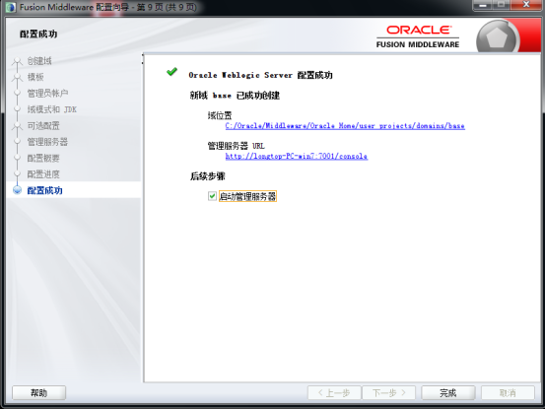This screenshot has width=545, height=409.
Task: Select 管理服务器 step in sidebar
Action: pyautogui.click(x=47, y=142)
